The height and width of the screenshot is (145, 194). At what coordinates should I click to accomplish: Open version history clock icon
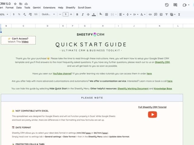click(167, 5)
